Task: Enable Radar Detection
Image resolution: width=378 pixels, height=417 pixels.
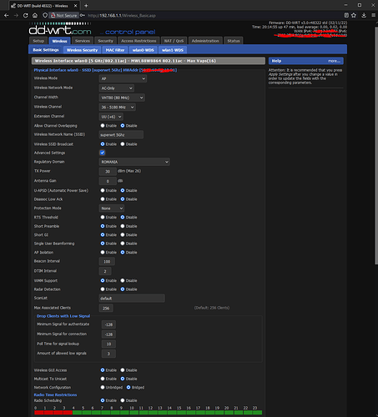Action: point(103,289)
